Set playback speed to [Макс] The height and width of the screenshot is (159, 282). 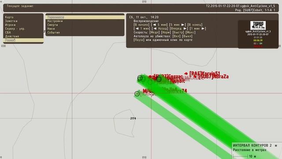[190, 32]
